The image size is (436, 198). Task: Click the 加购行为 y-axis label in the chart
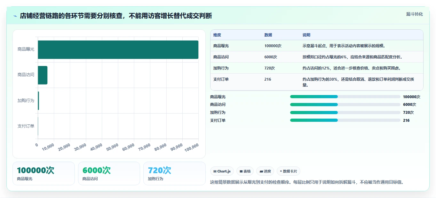pos(26,101)
